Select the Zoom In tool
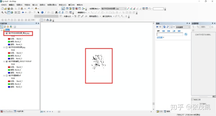Screen dimensions: 216x116 point(2,12)
